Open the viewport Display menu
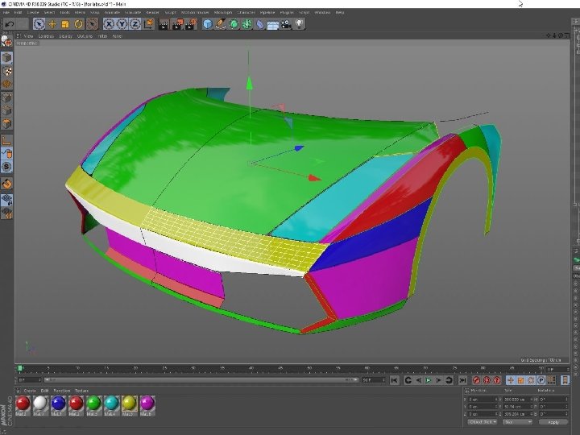Screen dimensions: 580x435 65,36
